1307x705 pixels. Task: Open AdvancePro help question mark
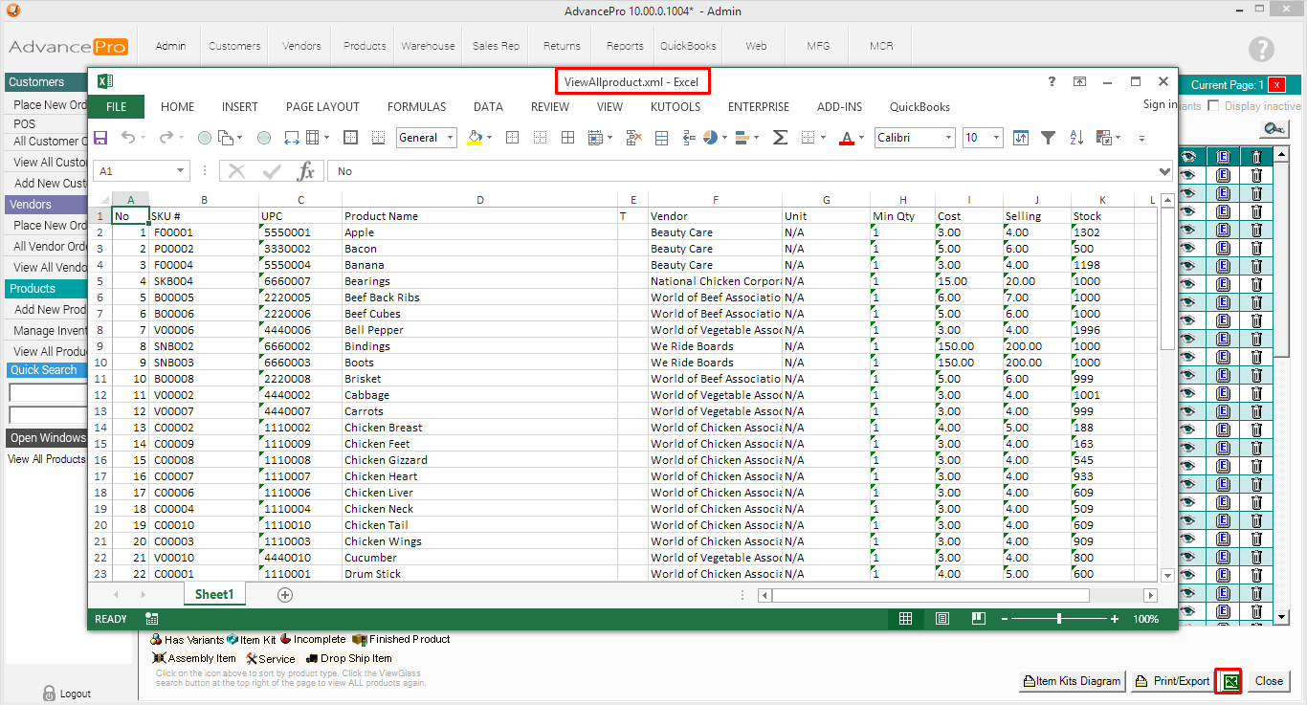point(1261,50)
